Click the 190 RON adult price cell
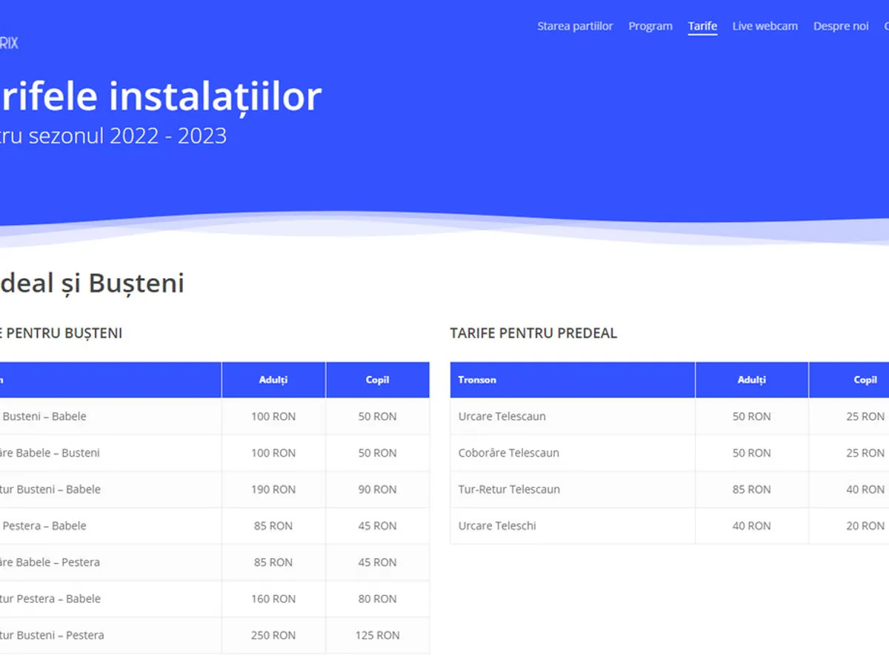 tap(273, 490)
